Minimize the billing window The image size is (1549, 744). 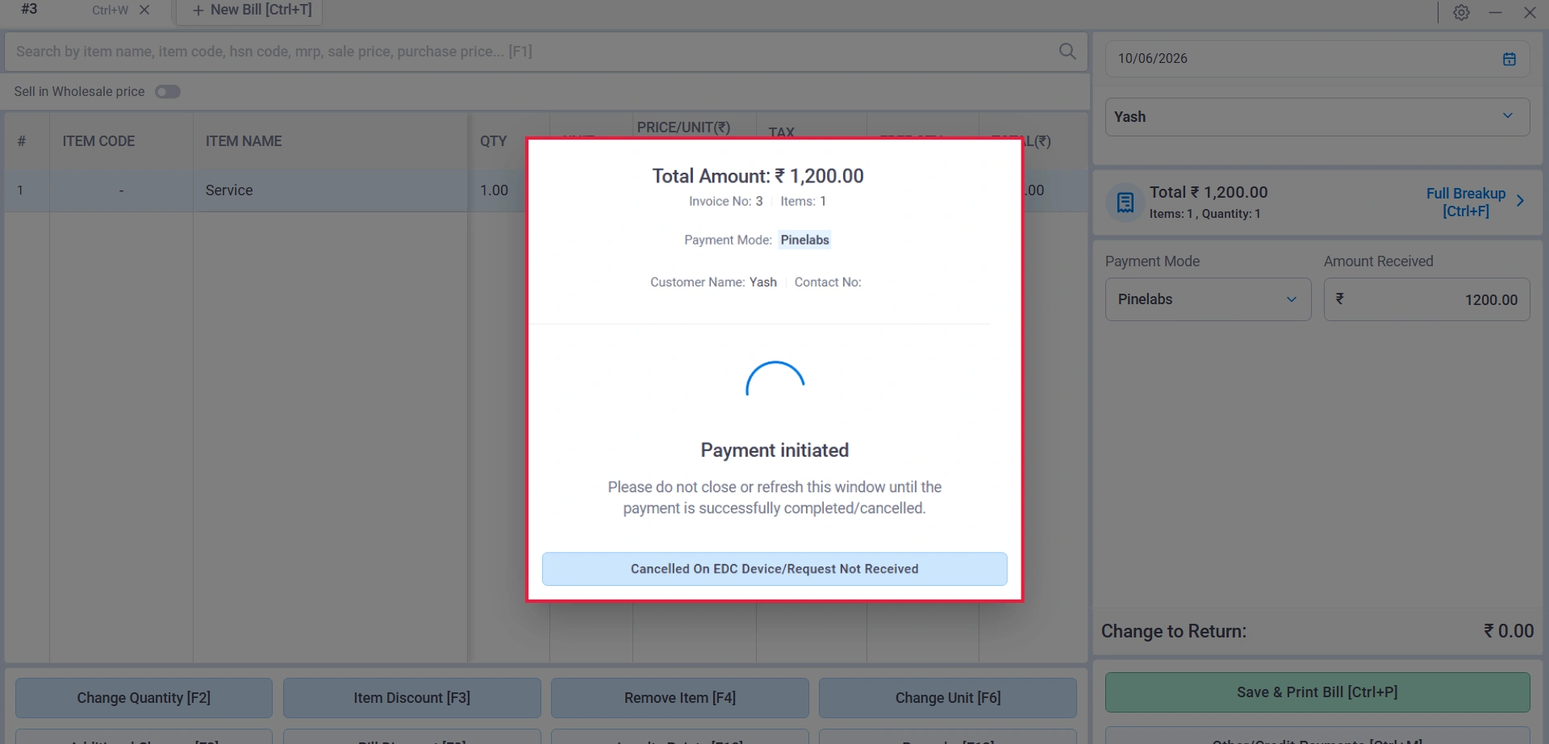1495,12
